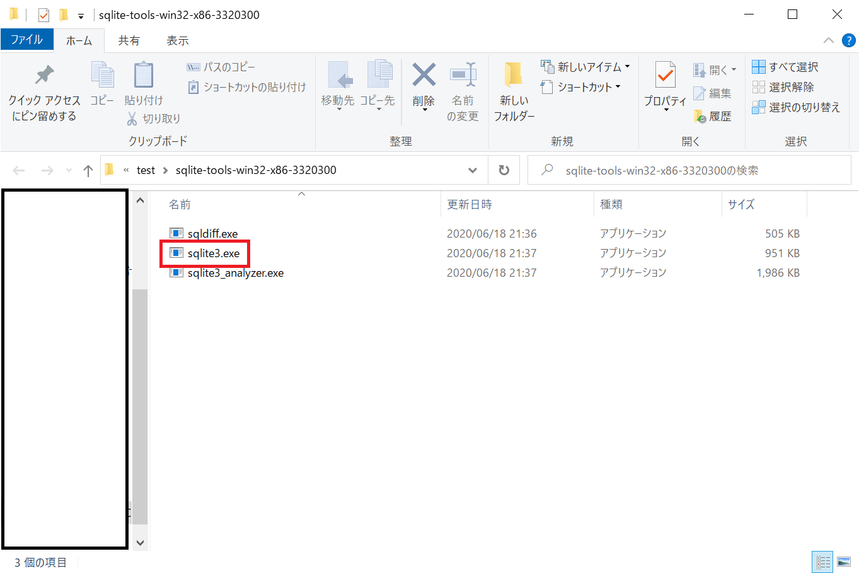Viewport: 859px width, 573px height.
Task: Click sqlite3_analyzer.exe file icon
Action: pos(176,272)
